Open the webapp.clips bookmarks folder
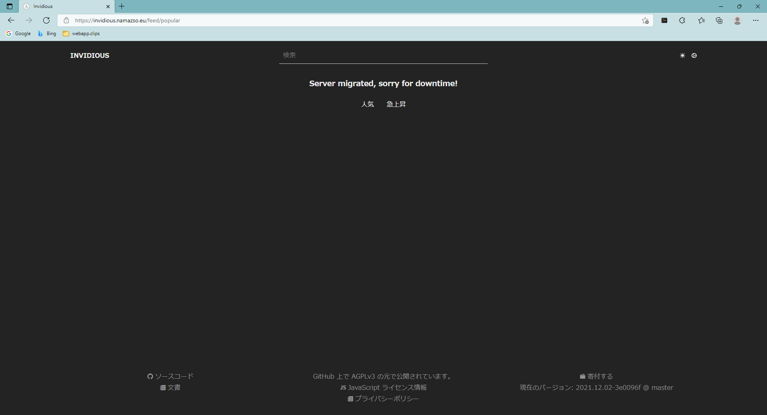 [81, 34]
